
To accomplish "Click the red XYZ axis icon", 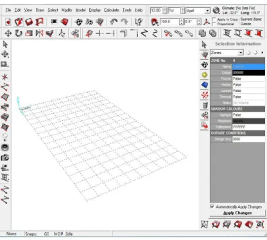I will 207,22.
